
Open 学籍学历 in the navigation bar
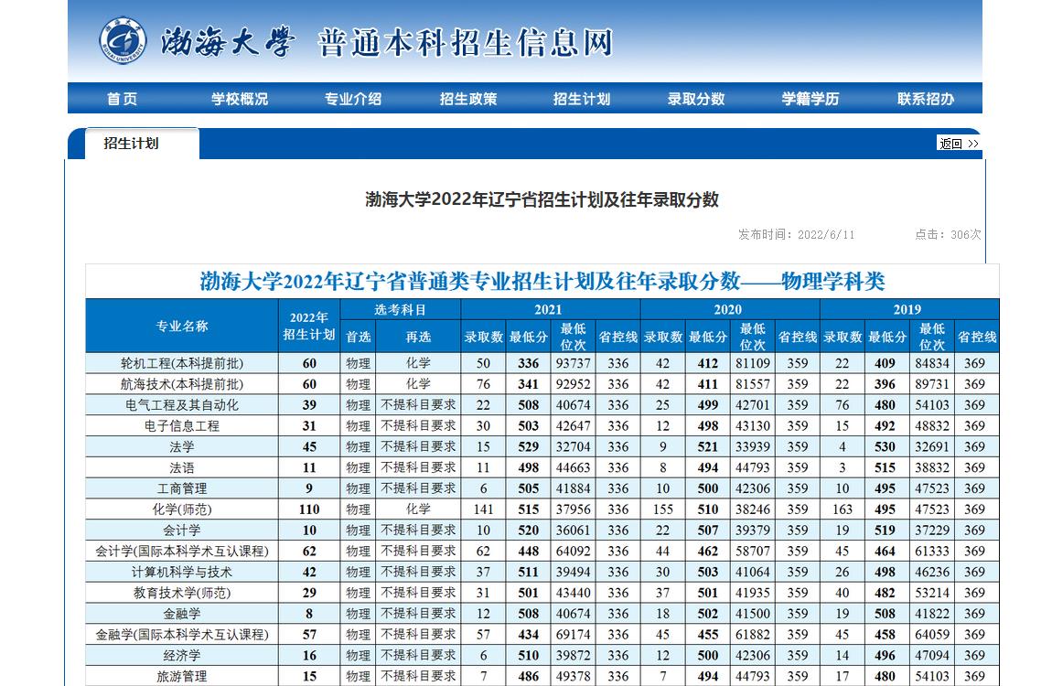[x=810, y=99]
